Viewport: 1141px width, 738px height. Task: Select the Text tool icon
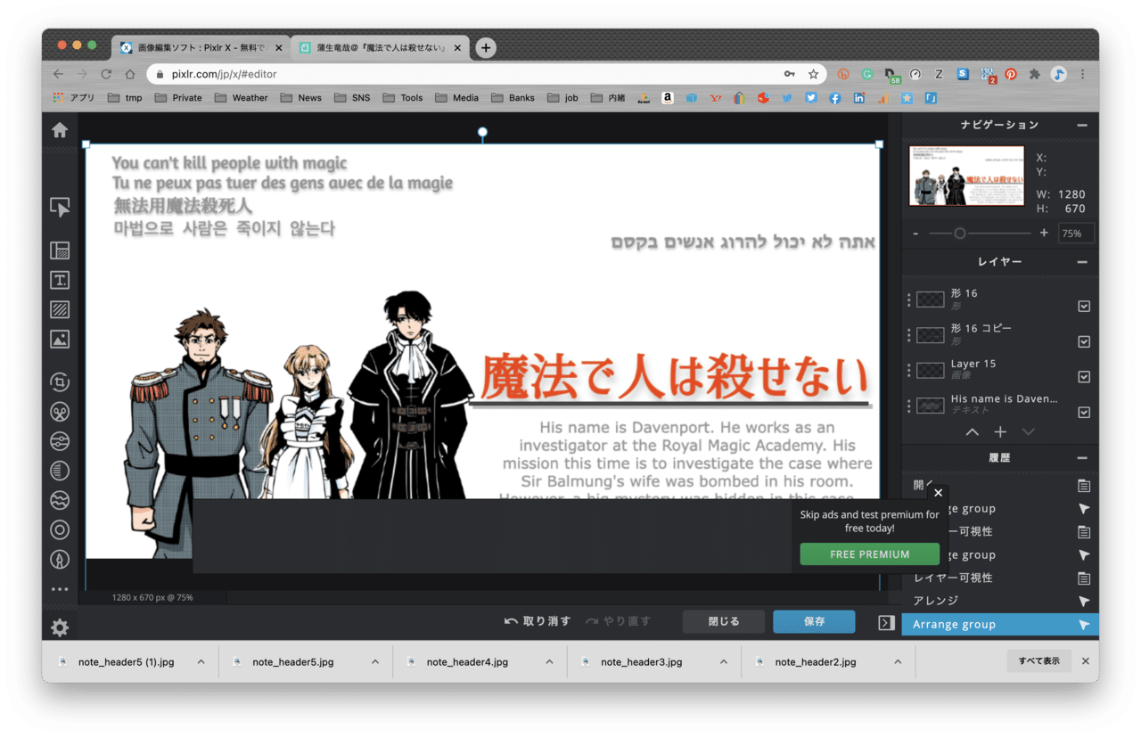pos(60,281)
